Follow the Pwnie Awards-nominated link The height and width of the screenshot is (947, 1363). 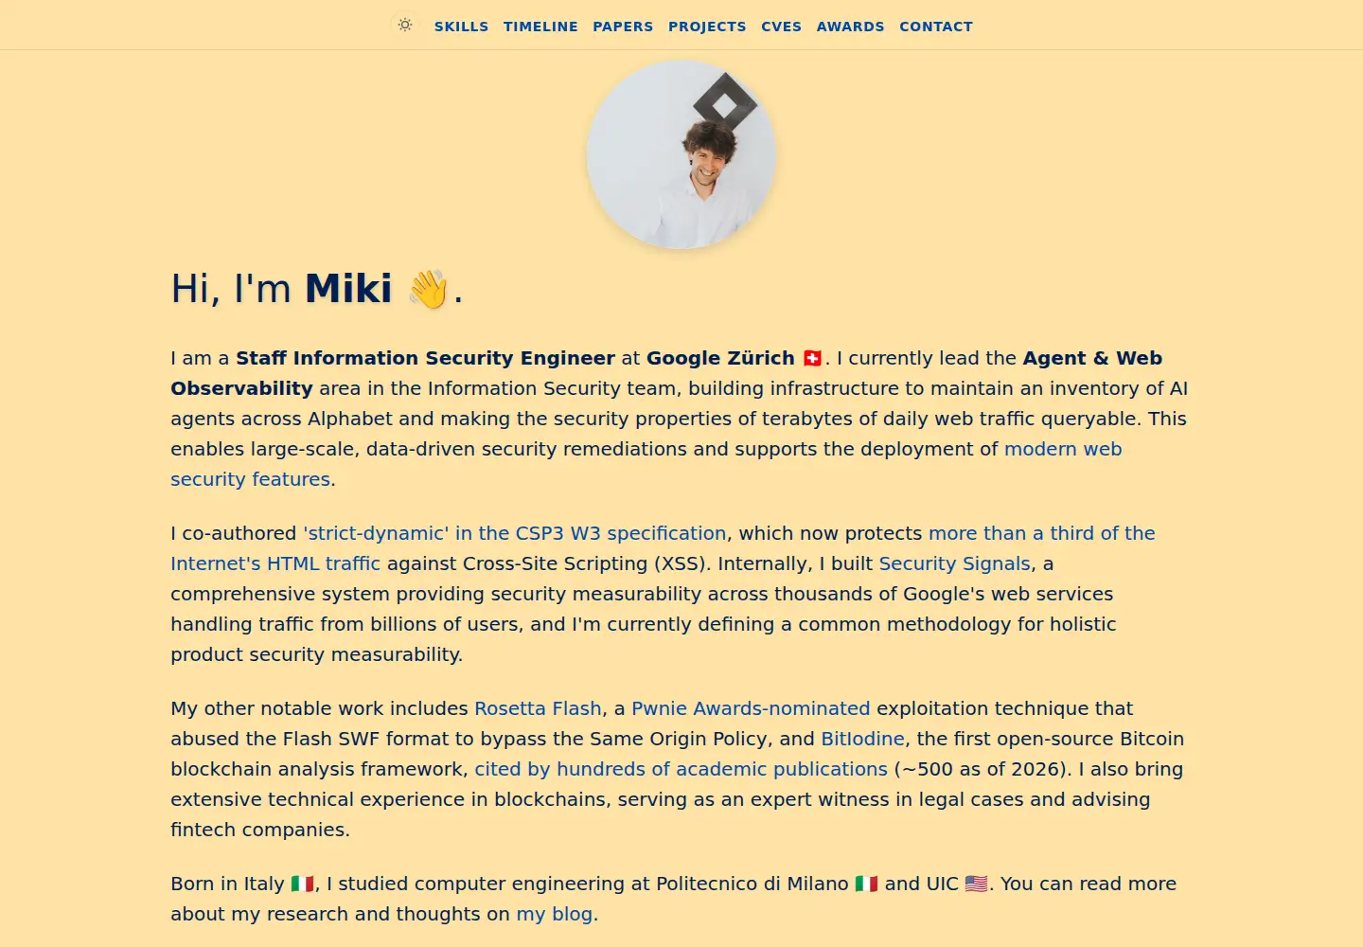751,708
